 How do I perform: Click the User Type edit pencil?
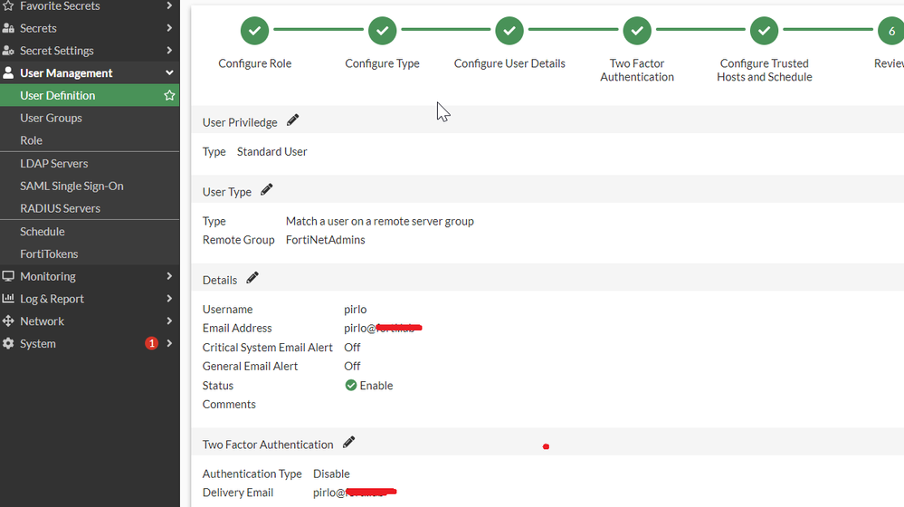[x=266, y=190]
